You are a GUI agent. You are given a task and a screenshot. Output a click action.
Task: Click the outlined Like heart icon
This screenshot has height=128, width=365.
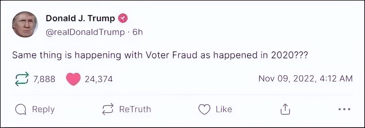[x=204, y=109]
